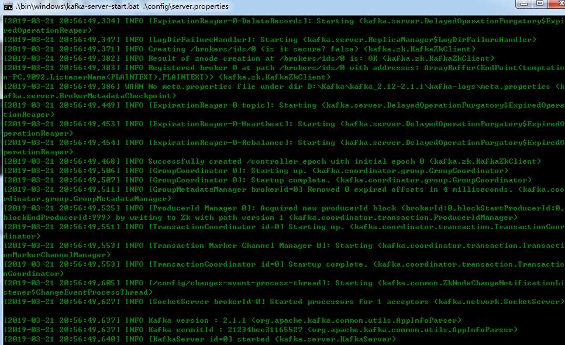This screenshot has height=345, width=565.
Task: Click the ExpirationReaper-0-topic log entry
Action: pyautogui.click(x=284, y=110)
